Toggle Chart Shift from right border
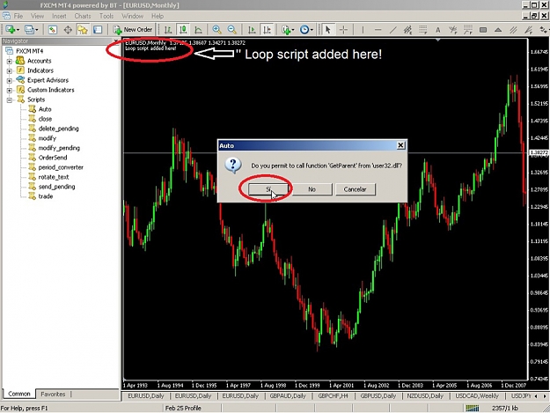The image size is (550, 413). click(267, 30)
